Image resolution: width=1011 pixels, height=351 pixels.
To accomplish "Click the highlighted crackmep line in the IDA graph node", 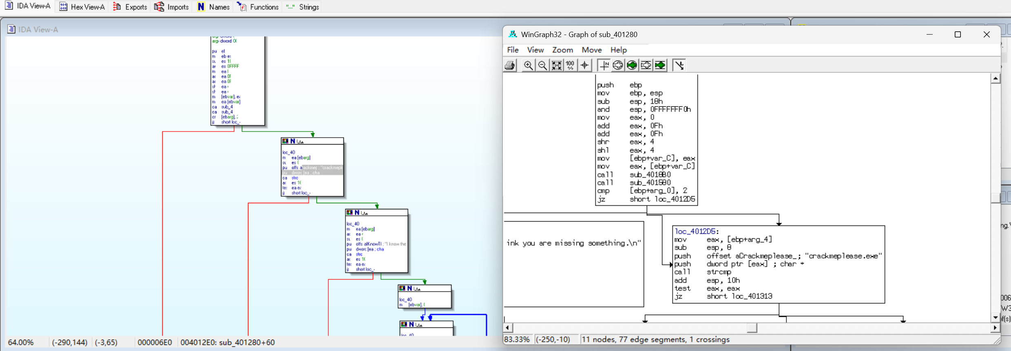I will 312,168.
